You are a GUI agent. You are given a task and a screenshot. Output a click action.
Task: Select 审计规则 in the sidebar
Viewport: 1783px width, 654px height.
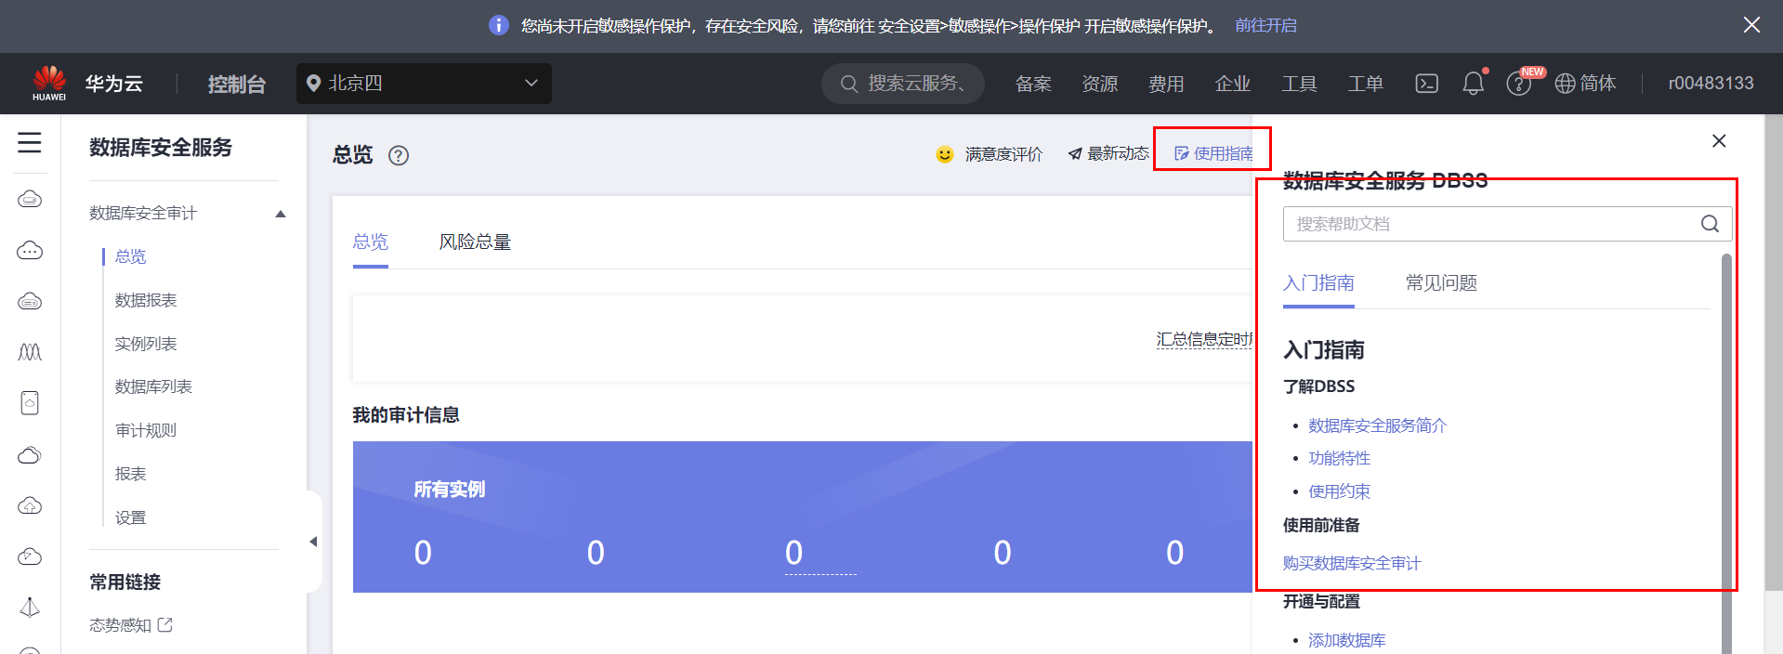(146, 430)
